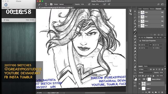
Task: Switch to the Color tab
Action: (140, 9)
